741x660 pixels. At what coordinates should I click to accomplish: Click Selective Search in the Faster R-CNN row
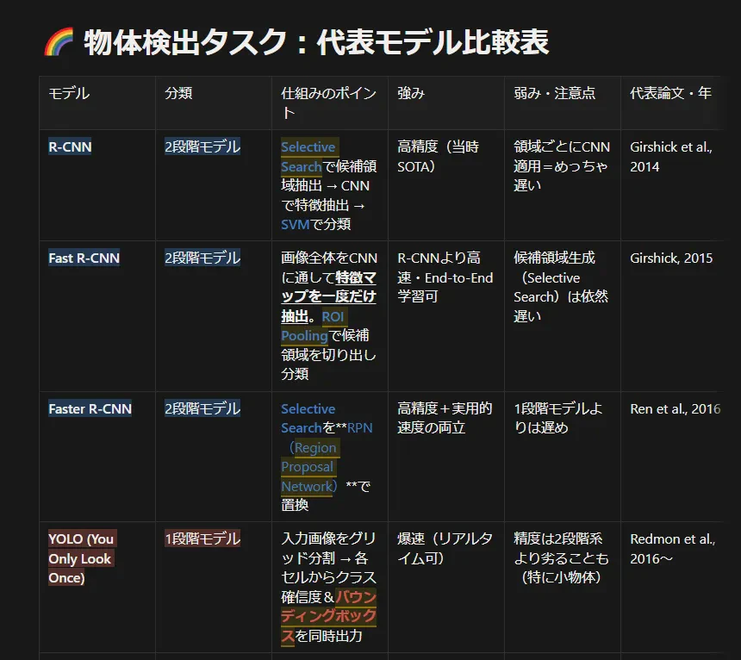pyautogui.click(x=308, y=418)
